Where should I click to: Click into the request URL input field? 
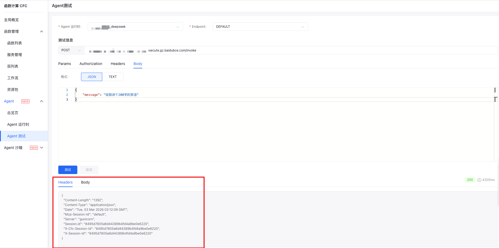point(265,50)
